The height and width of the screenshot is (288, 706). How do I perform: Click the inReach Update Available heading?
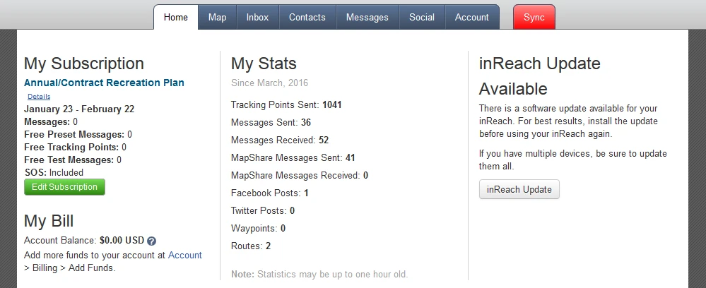tap(539, 76)
